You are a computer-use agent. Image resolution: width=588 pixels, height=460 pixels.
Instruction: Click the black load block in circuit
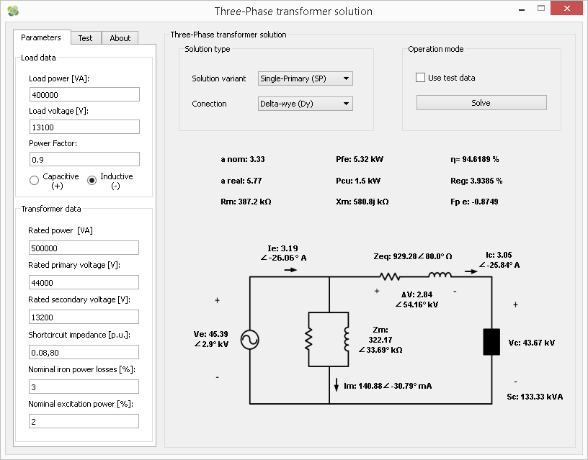click(x=491, y=342)
